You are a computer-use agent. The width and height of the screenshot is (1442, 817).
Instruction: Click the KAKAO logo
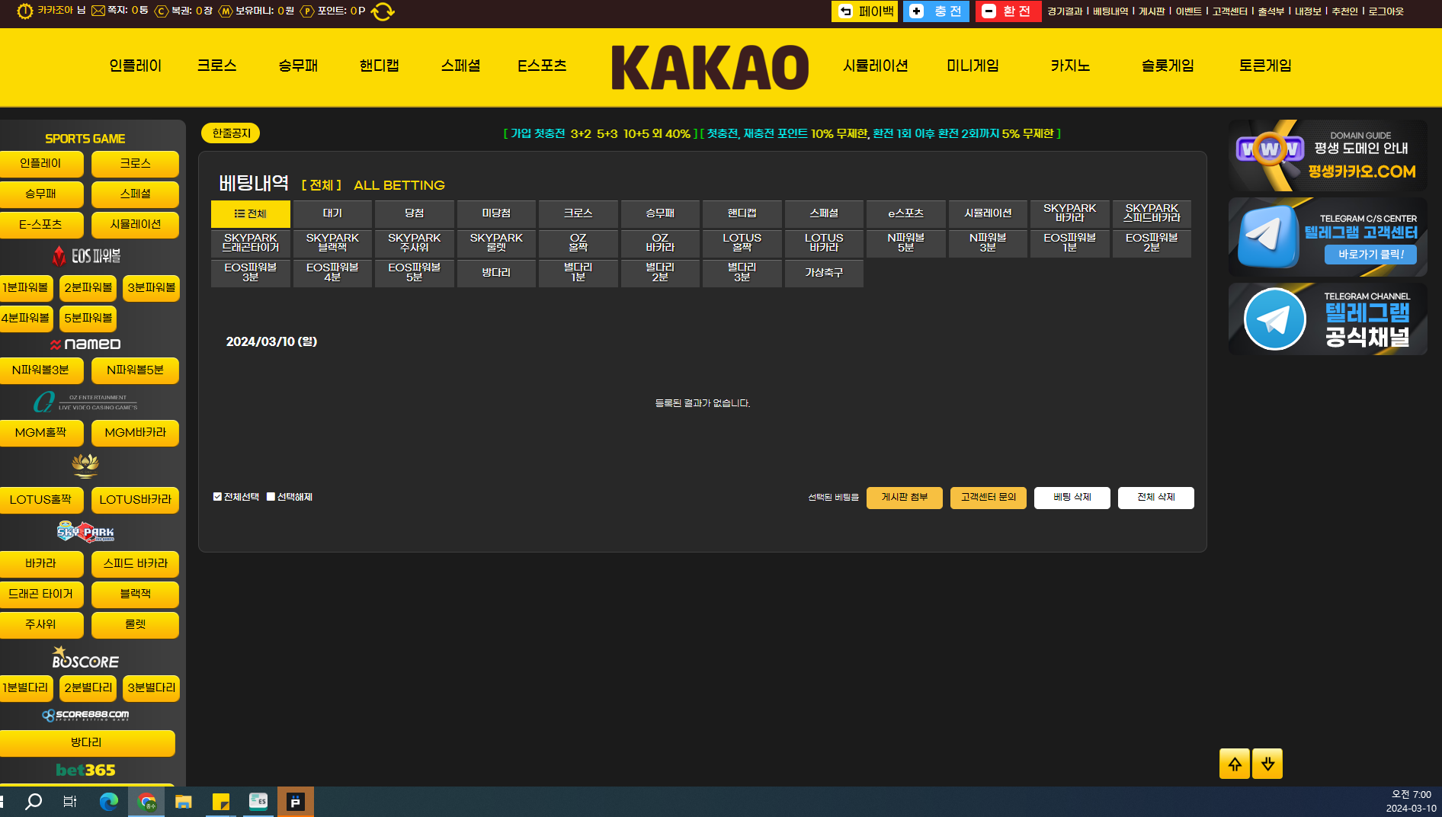pos(710,67)
